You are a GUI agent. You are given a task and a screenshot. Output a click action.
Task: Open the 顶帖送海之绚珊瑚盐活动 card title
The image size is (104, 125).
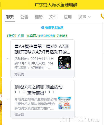[38, 90]
